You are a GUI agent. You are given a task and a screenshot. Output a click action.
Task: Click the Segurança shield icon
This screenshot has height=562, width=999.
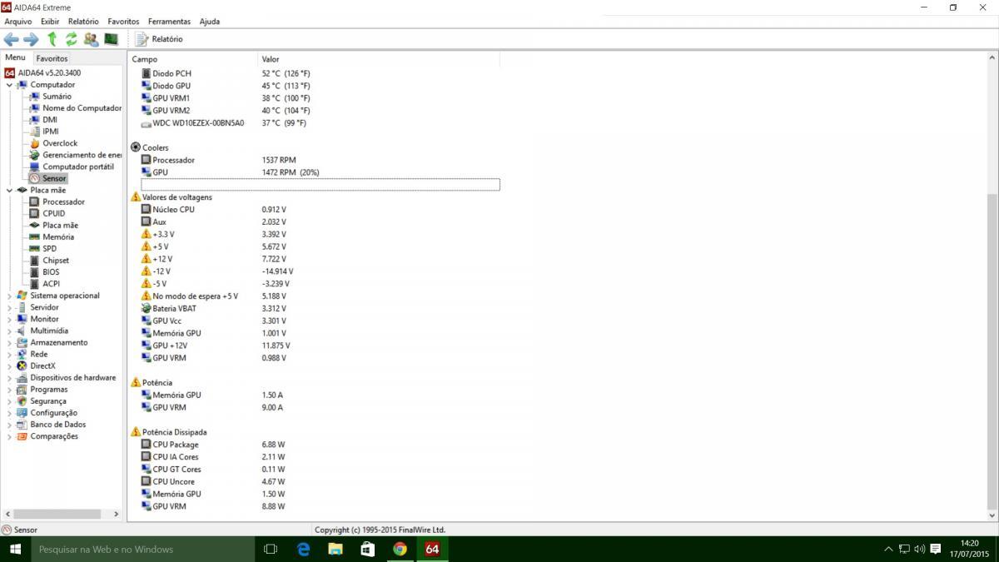pyautogui.click(x=22, y=401)
